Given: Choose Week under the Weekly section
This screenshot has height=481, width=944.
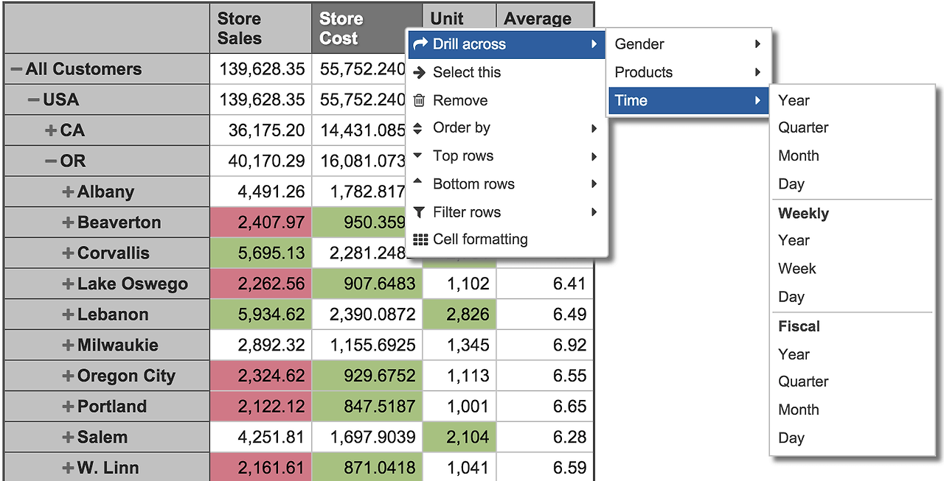Looking at the screenshot, I should tap(796, 268).
